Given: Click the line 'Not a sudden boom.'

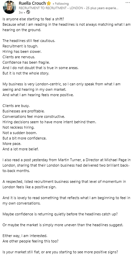Looking at the screenshot, I should (20, 133).
